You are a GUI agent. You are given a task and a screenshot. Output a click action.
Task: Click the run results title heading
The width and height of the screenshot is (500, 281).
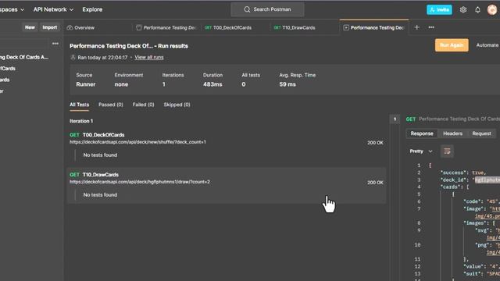pyautogui.click(x=129, y=46)
